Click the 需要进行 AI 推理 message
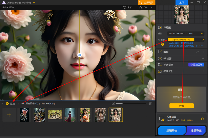 pyautogui.click(x=182, y=97)
